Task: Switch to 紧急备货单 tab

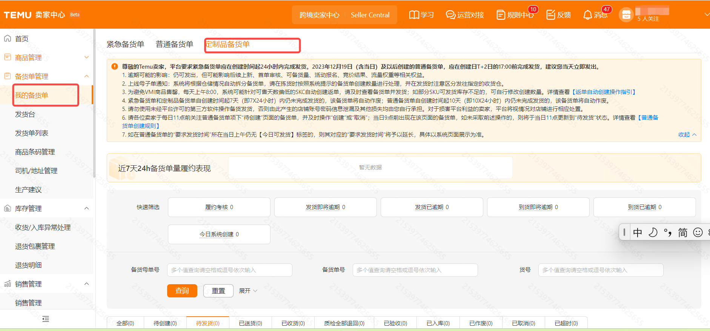Action: [x=125, y=44]
